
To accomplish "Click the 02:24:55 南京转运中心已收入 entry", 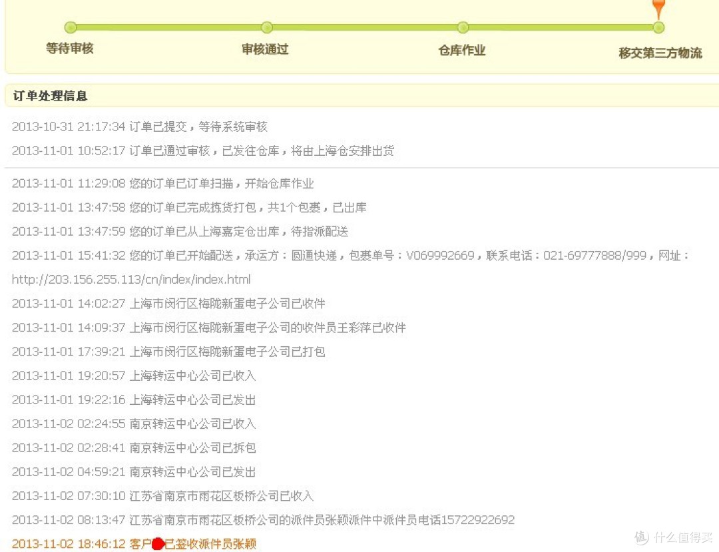I will point(134,423).
